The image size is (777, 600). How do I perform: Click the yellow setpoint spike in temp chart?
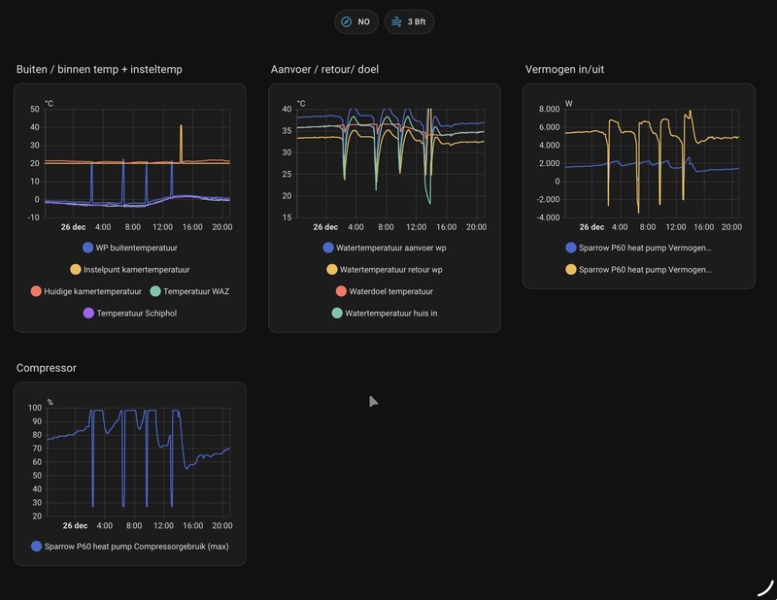[x=181, y=144]
